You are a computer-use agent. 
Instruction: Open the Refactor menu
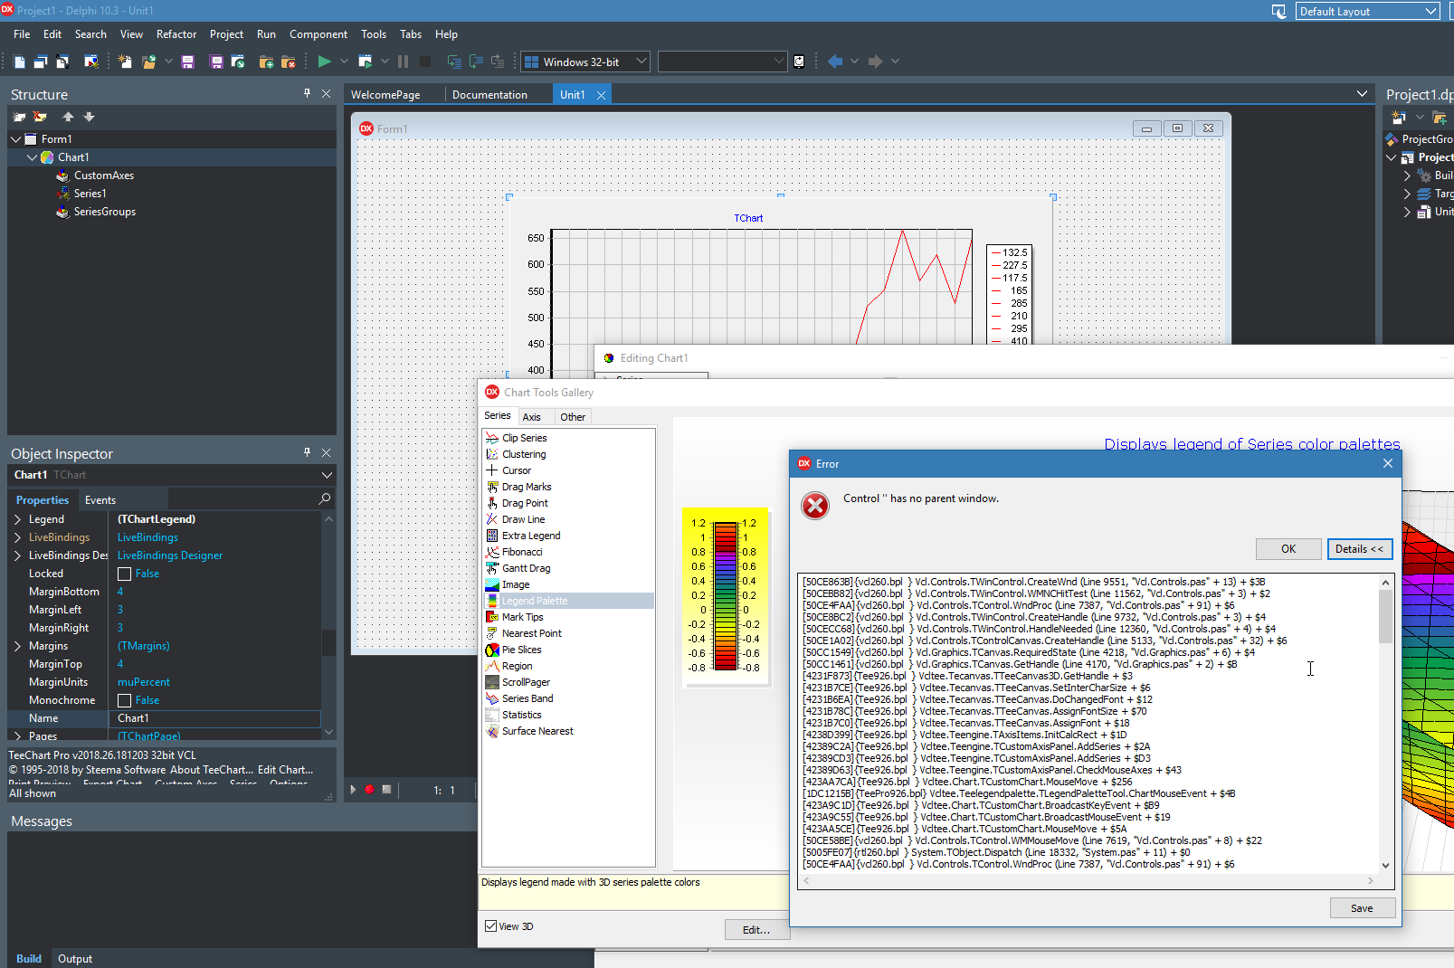(x=176, y=34)
